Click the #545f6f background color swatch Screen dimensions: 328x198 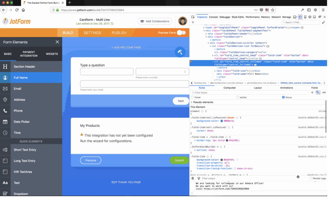221,160
